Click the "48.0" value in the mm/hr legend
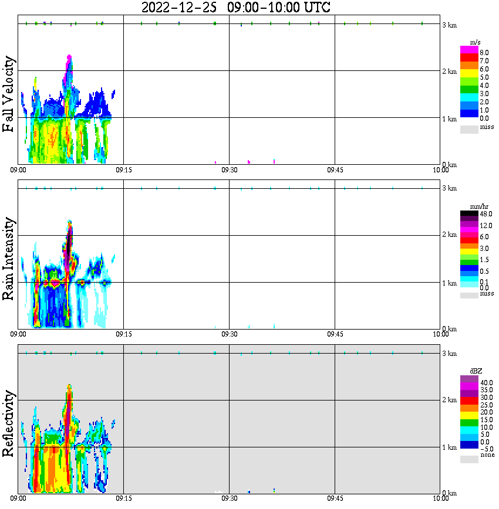This screenshot has height=509, width=499. coord(486,214)
